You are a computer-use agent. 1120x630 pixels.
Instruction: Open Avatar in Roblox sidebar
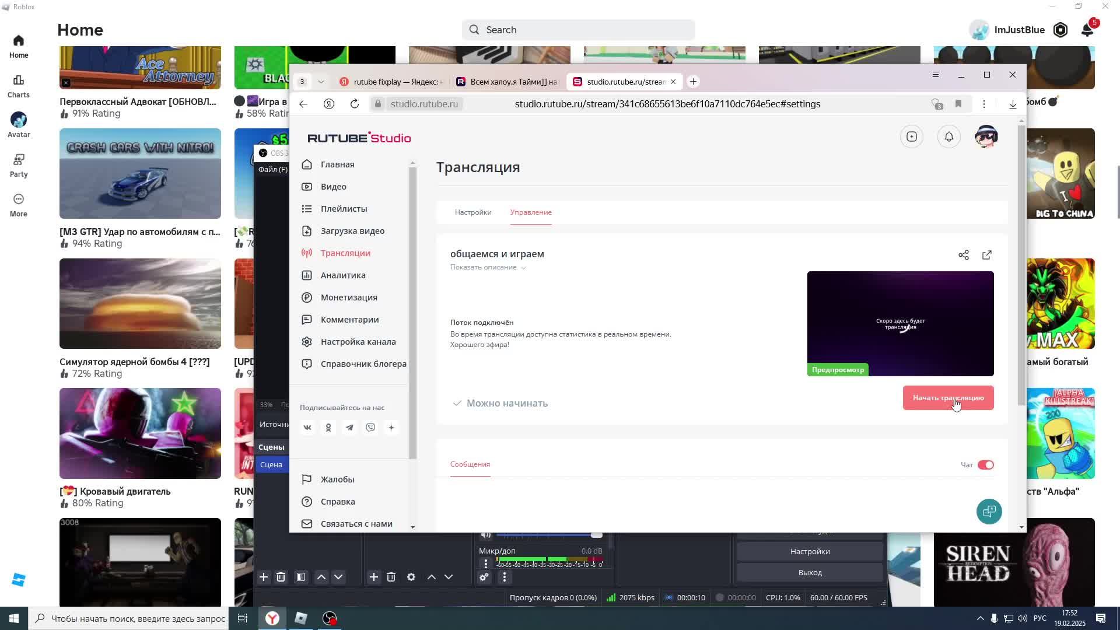click(x=18, y=125)
